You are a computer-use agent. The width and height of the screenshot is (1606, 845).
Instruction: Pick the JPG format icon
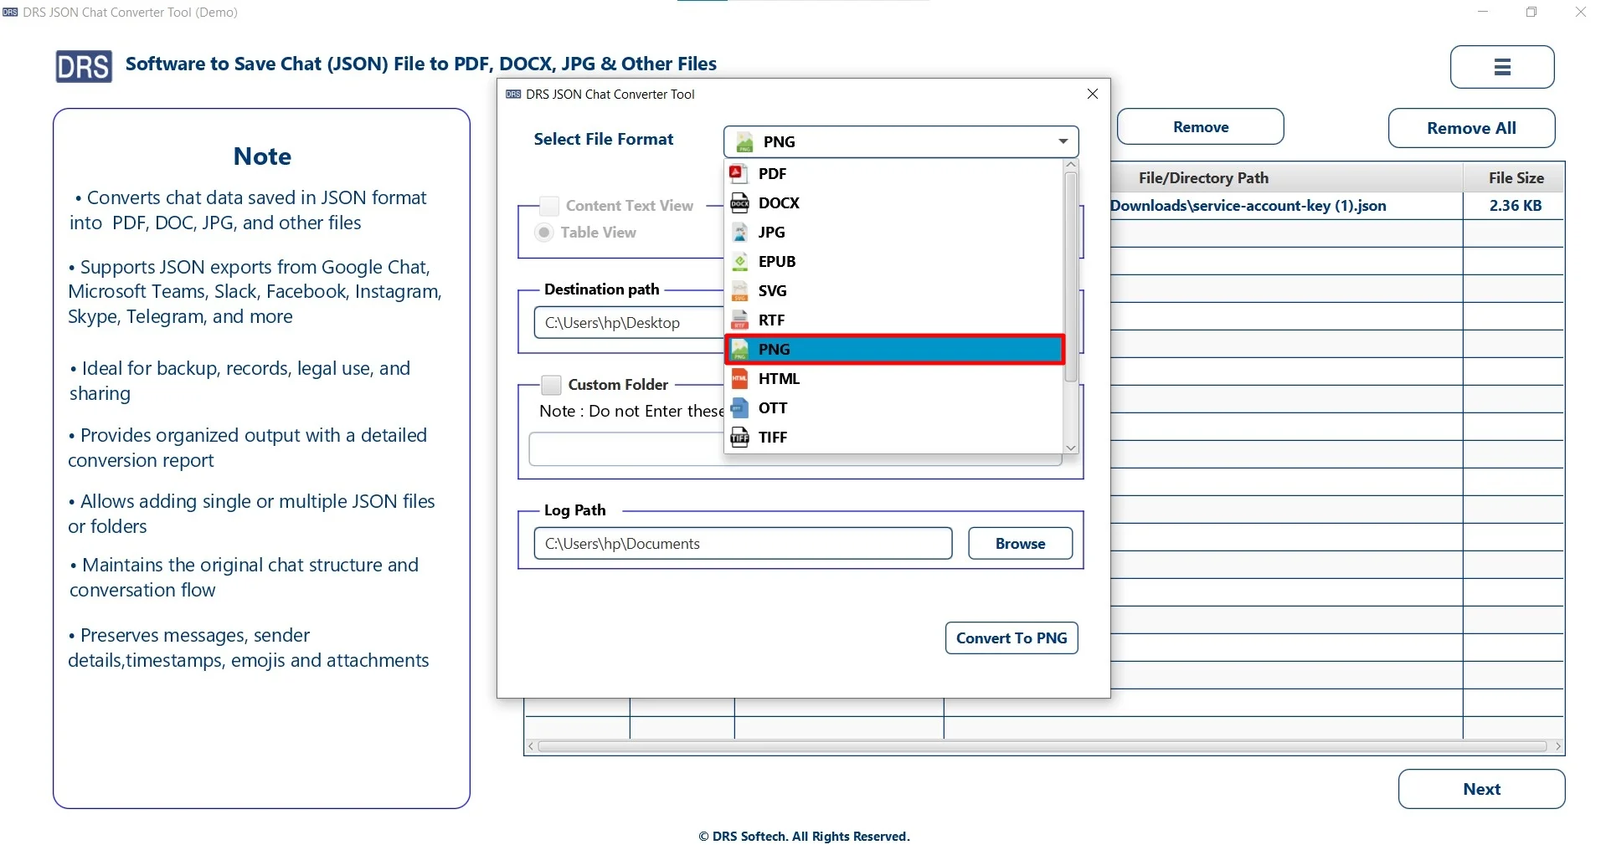[x=740, y=232]
